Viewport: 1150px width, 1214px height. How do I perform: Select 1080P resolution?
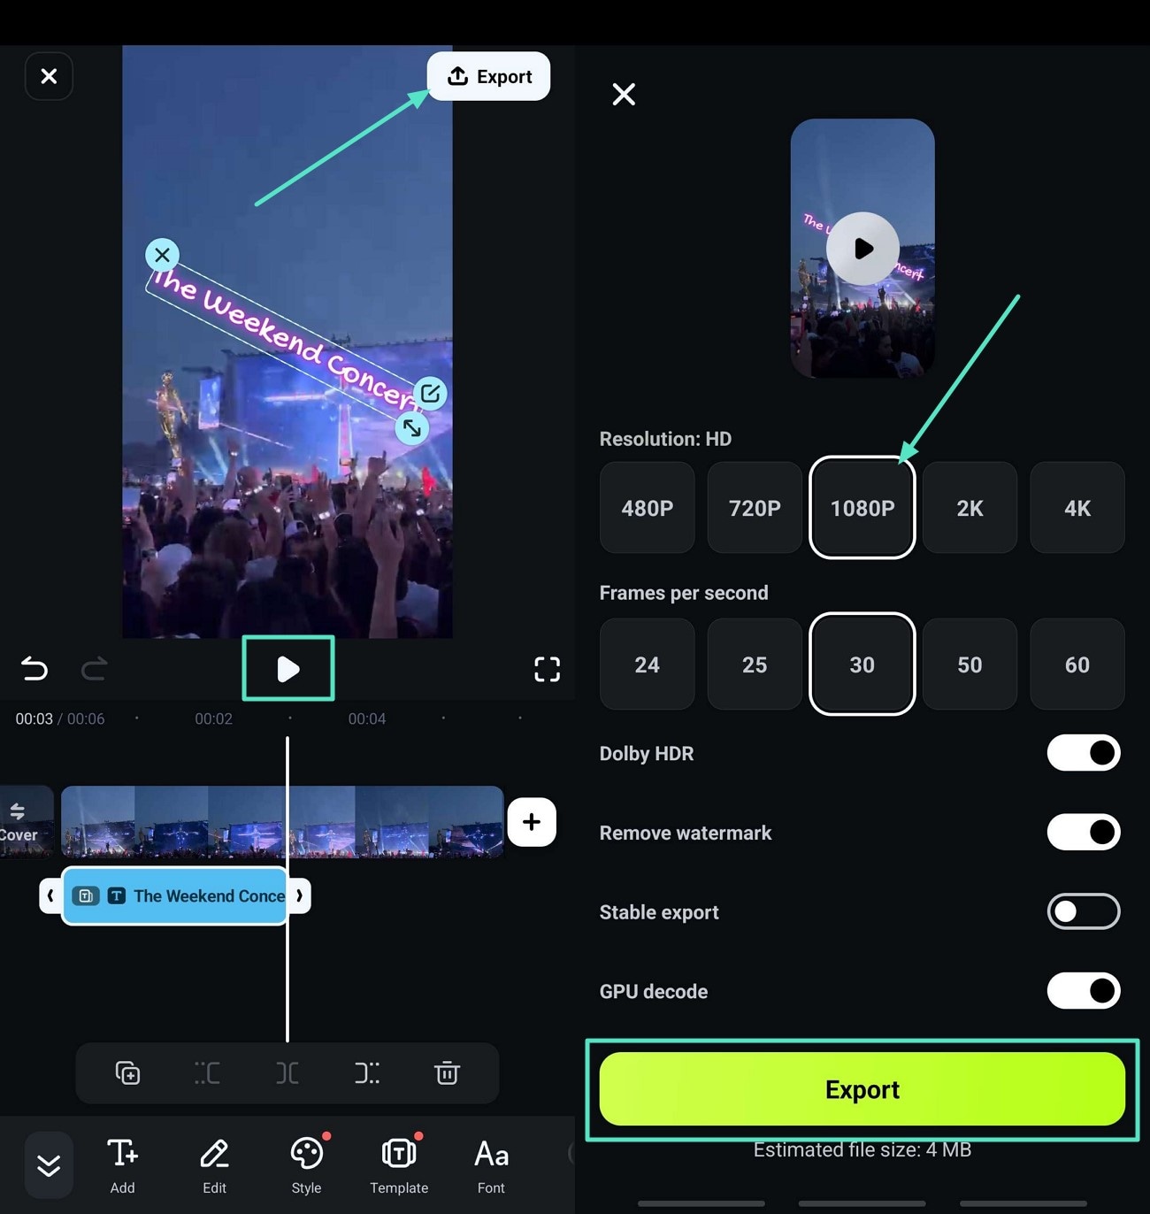coord(862,508)
